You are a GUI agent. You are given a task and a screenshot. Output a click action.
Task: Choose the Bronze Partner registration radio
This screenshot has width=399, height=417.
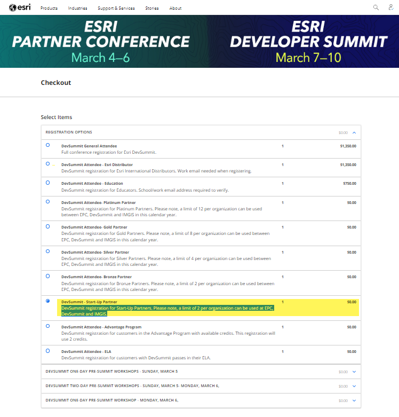click(48, 276)
